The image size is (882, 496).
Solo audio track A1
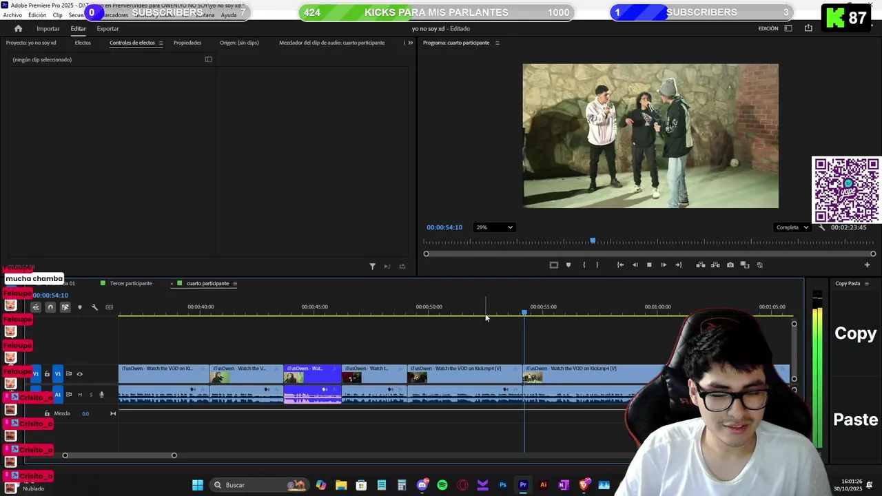click(90, 395)
